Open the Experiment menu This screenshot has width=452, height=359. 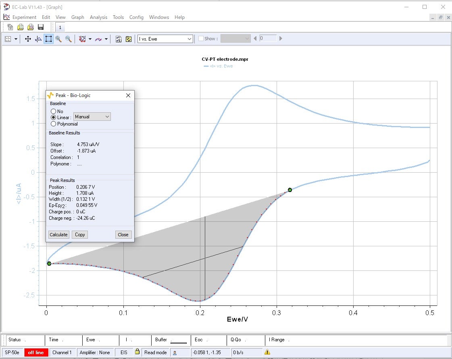(24, 17)
